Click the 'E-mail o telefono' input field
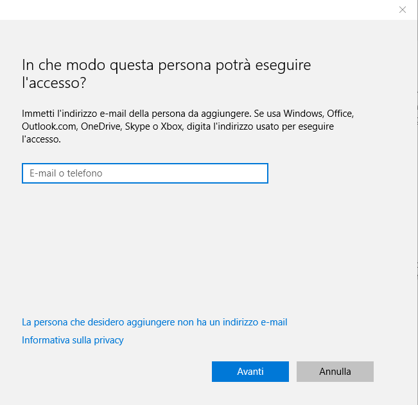The width and height of the screenshot is (418, 405). click(x=144, y=173)
